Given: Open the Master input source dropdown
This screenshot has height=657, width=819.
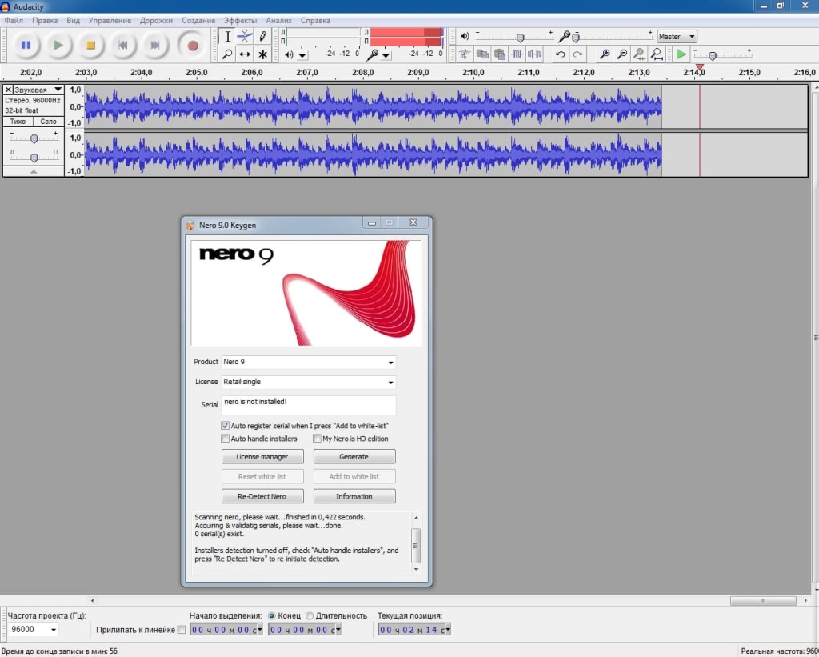Looking at the screenshot, I should [x=677, y=37].
